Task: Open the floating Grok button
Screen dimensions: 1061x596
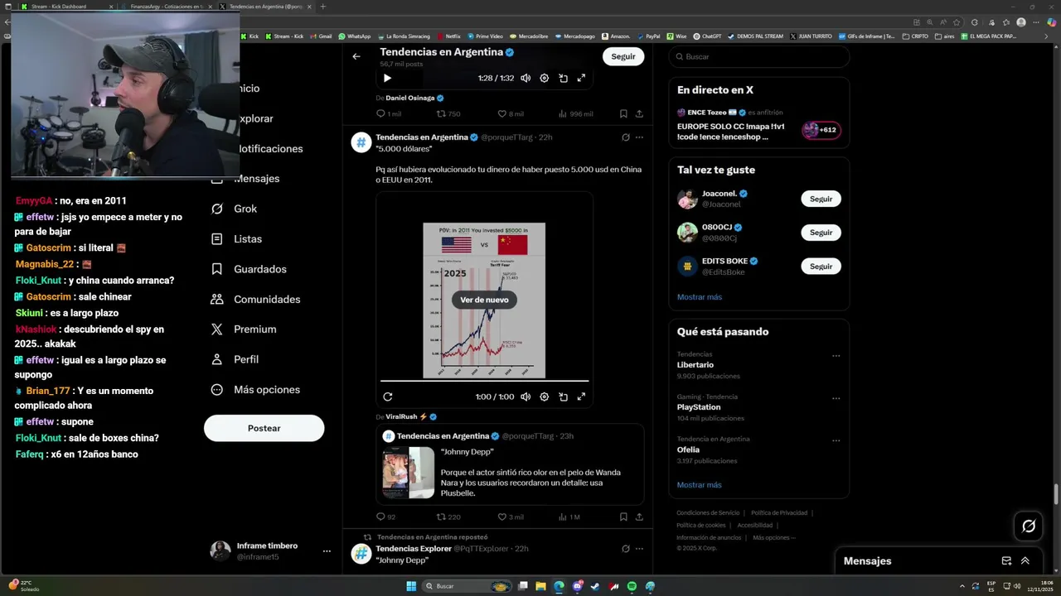Action: click(1029, 526)
